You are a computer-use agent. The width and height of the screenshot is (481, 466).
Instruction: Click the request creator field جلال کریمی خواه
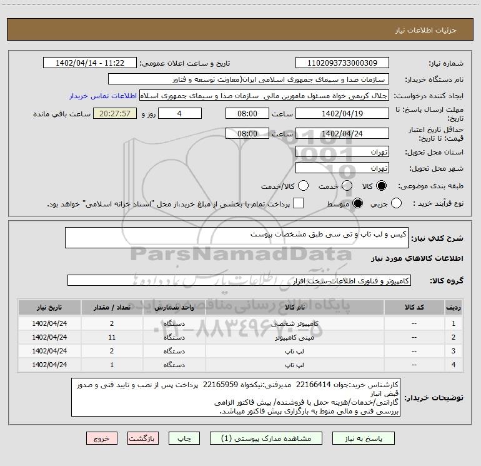264,96
